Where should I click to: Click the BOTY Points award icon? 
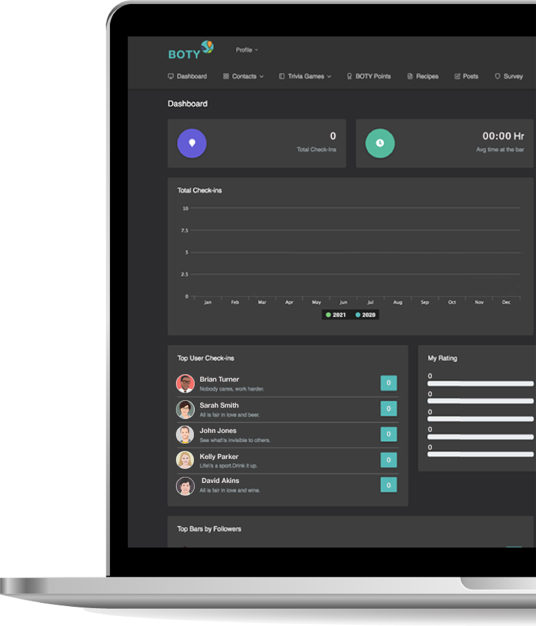click(349, 76)
